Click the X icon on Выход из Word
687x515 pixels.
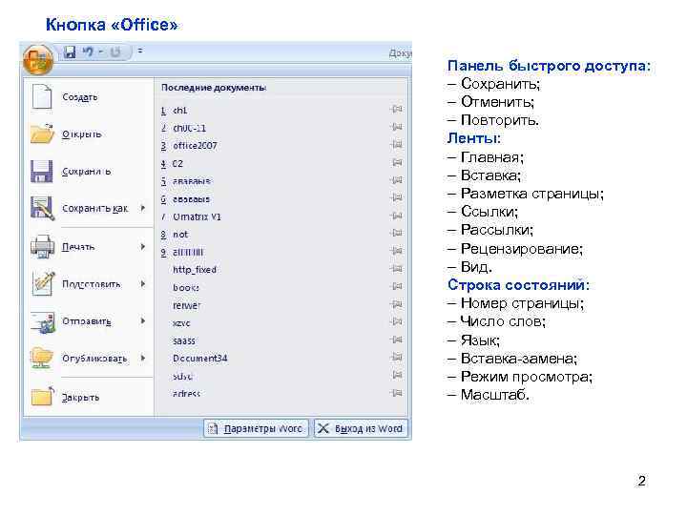coord(323,428)
